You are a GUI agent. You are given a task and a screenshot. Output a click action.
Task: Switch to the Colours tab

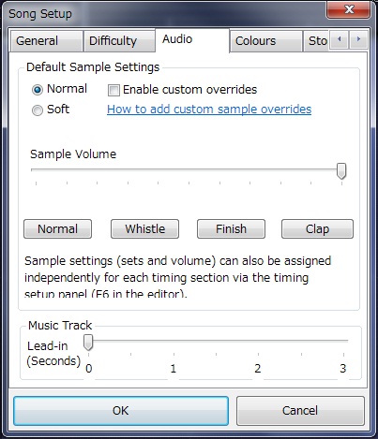[x=266, y=41]
